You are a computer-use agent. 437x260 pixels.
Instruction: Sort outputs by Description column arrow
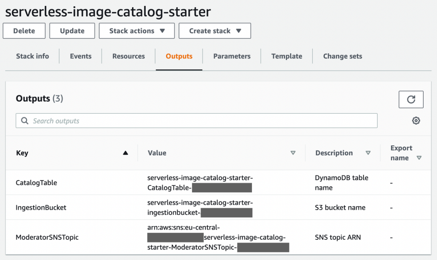click(x=368, y=153)
